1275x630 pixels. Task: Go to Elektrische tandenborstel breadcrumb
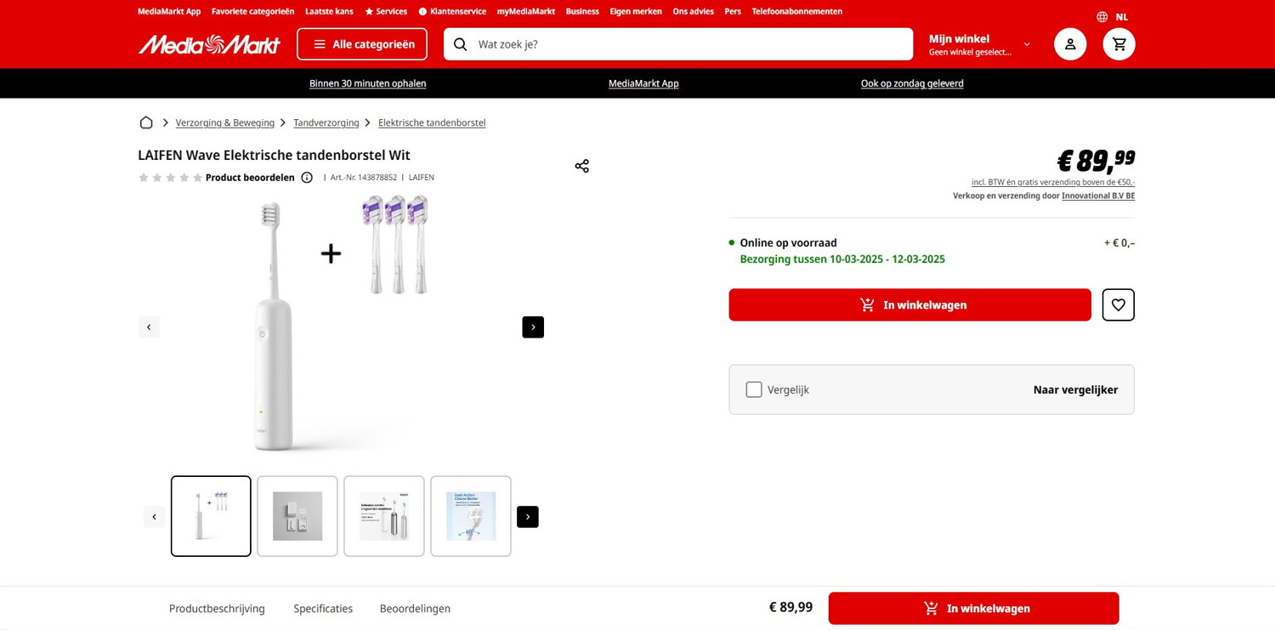[x=432, y=122]
